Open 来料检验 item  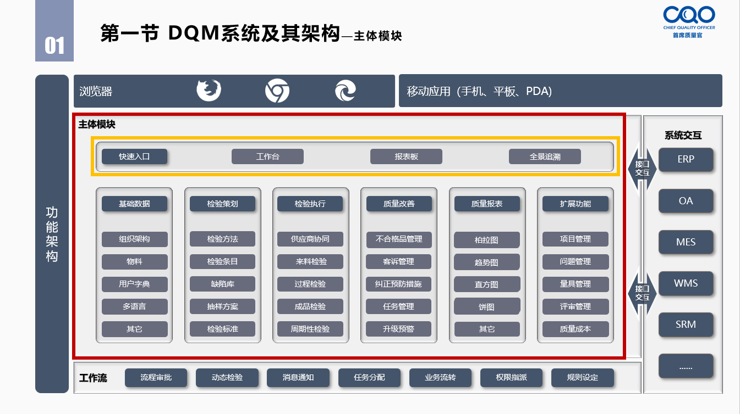pos(310,261)
